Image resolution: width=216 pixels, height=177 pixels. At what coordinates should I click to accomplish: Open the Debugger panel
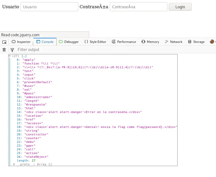pyautogui.click(x=69, y=42)
